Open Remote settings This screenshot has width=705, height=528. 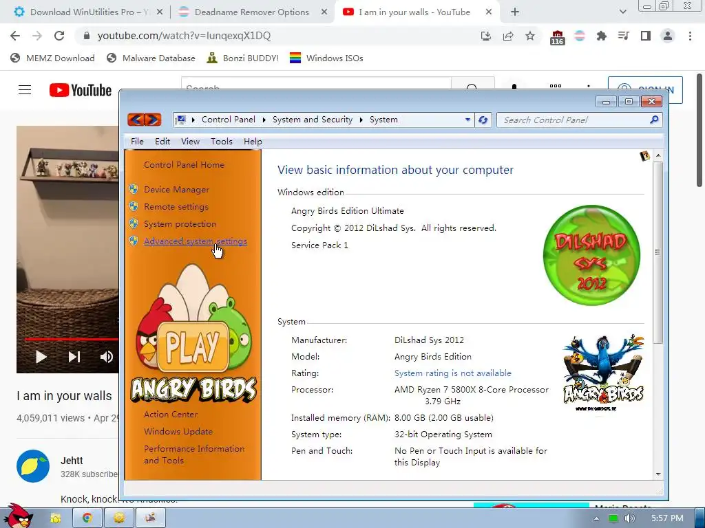point(176,206)
